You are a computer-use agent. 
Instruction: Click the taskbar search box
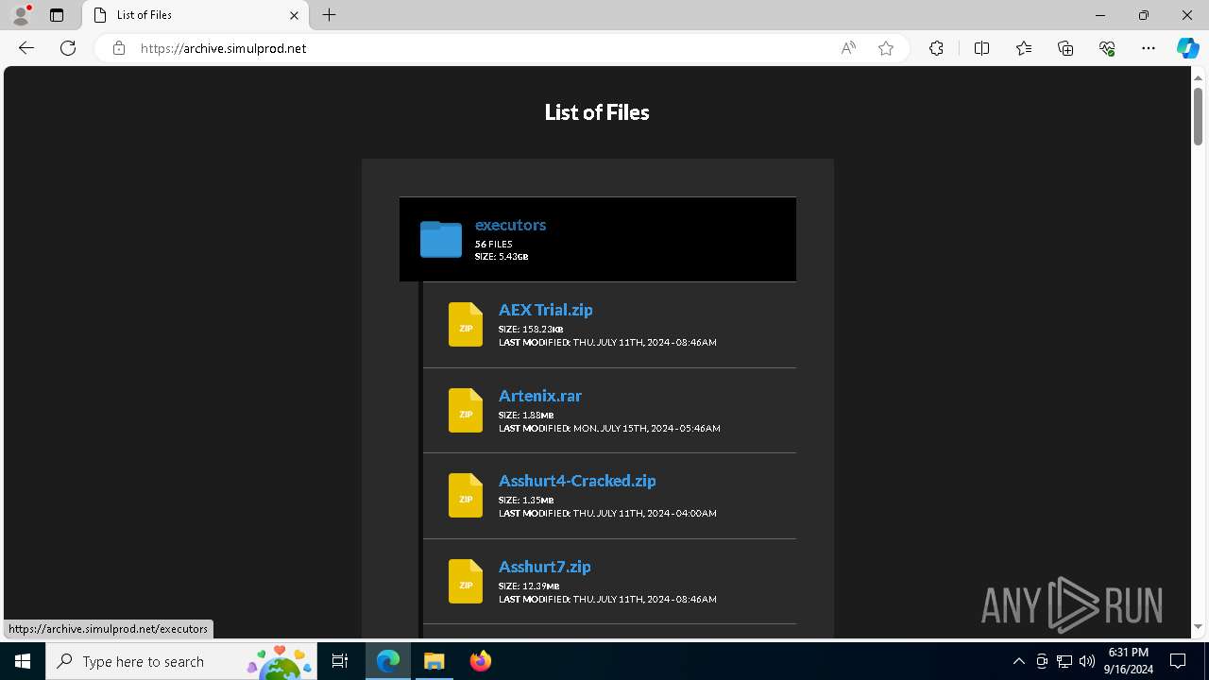pos(183,661)
